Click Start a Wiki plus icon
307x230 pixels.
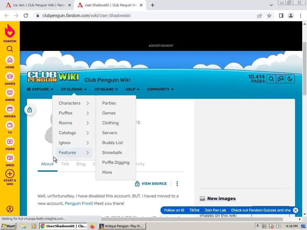pyautogui.click(x=10, y=174)
